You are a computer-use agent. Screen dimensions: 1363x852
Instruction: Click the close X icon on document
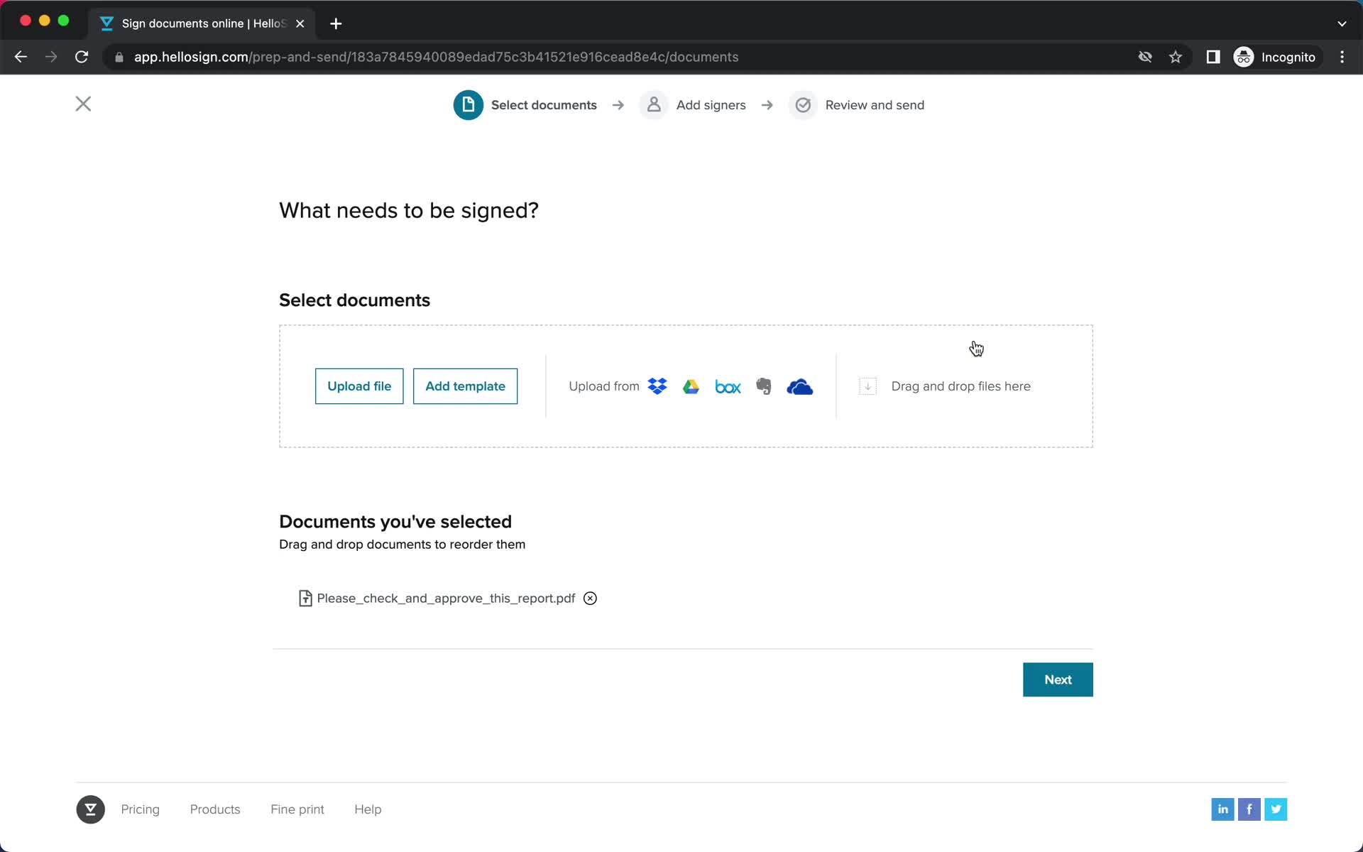tap(590, 598)
